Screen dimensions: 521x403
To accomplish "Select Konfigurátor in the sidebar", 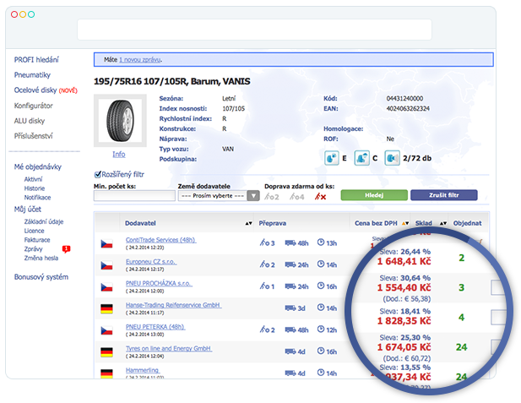I will tap(33, 106).
